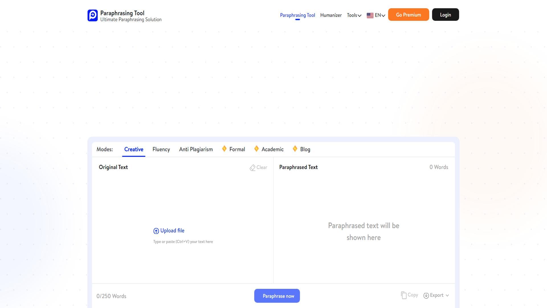This screenshot has width=547, height=308.
Task: Click the premium diamond next to Formal
Action: (224, 149)
